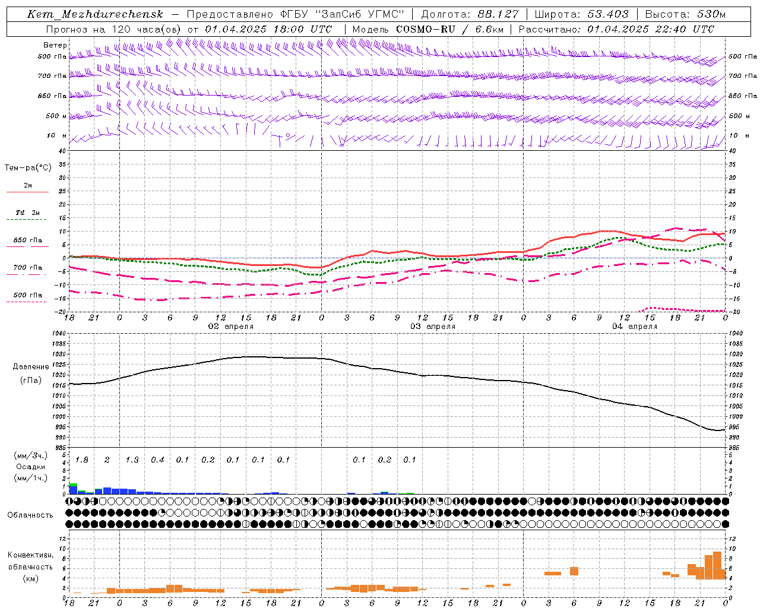Click the '02 апреля' date label
The image size is (760, 608).
(x=230, y=327)
